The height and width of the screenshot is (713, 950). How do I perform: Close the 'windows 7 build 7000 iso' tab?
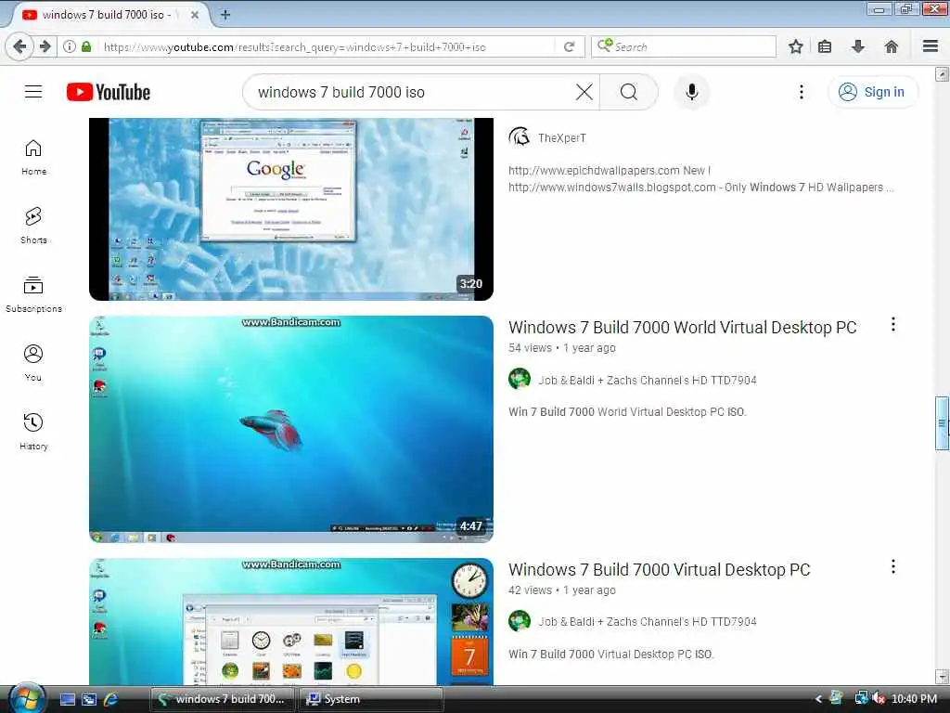coord(195,15)
